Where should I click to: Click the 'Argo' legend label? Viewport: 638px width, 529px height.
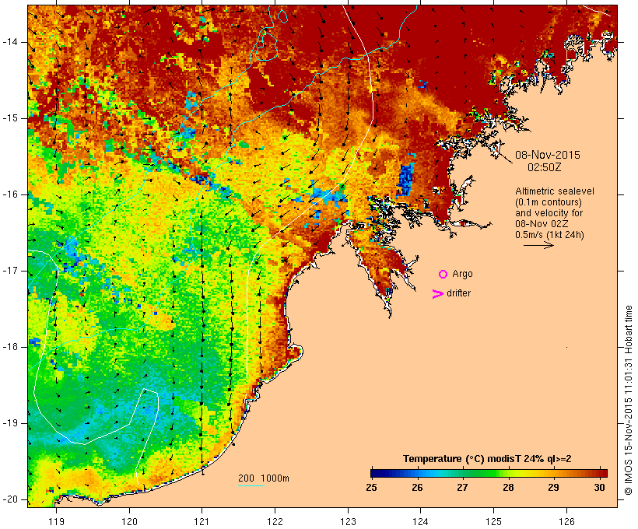462,274
